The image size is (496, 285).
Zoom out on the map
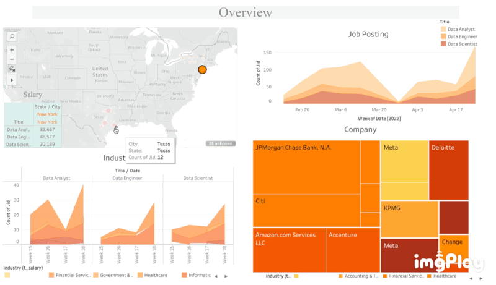pyautogui.click(x=12, y=59)
